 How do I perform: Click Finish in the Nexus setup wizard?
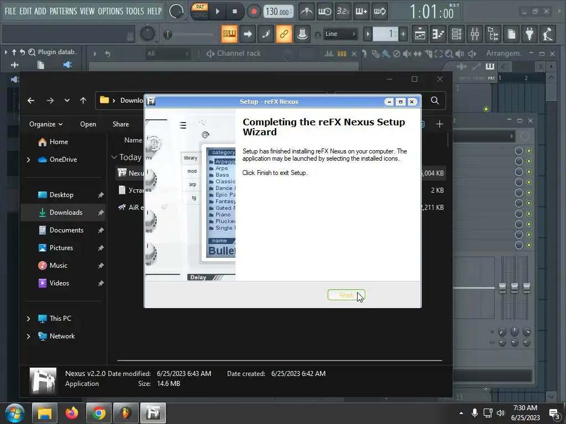[346, 295]
